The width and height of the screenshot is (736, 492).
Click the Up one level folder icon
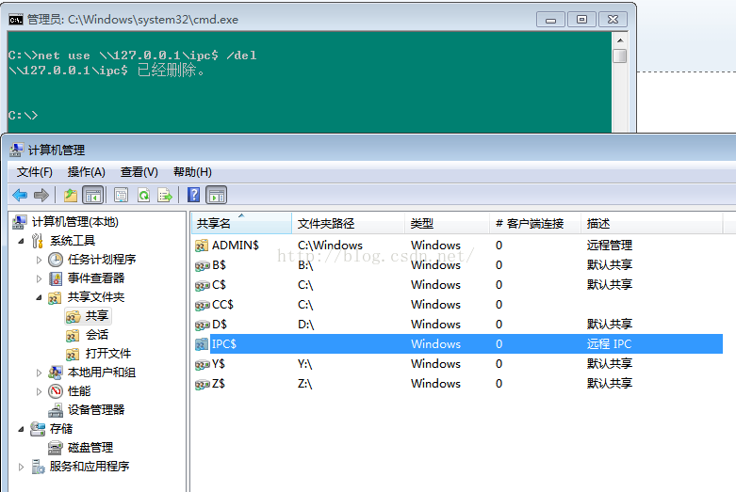pyautogui.click(x=71, y=195)
